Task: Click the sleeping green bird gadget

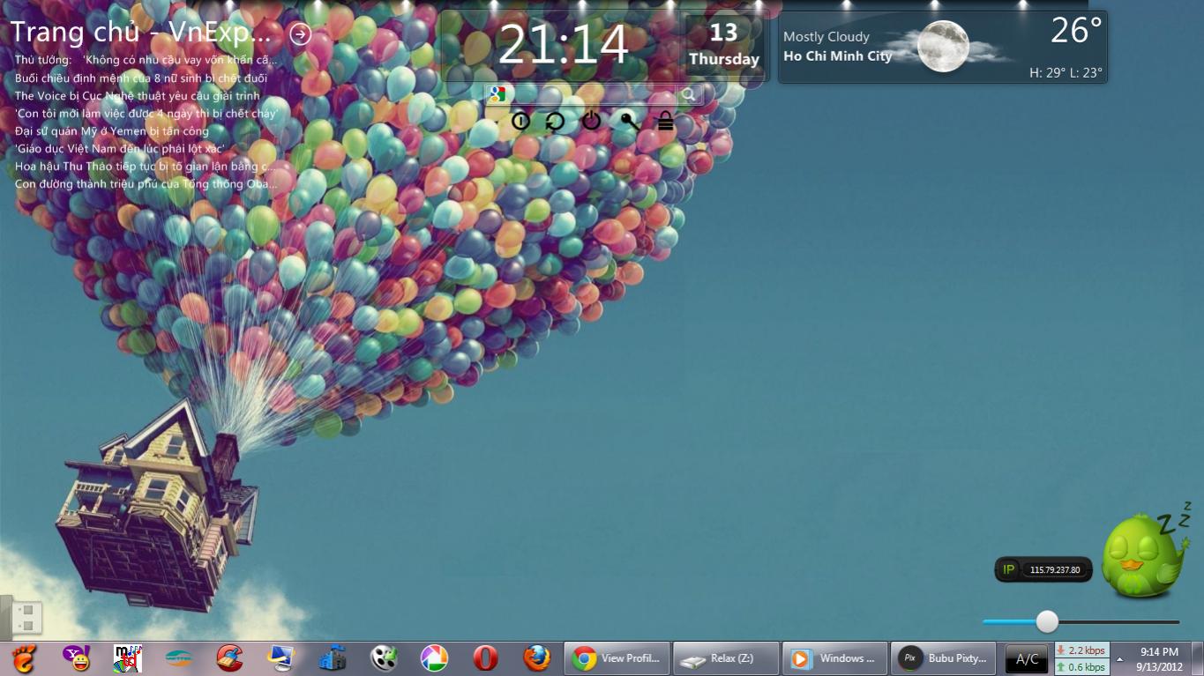Action: (x=1144, y=555)
